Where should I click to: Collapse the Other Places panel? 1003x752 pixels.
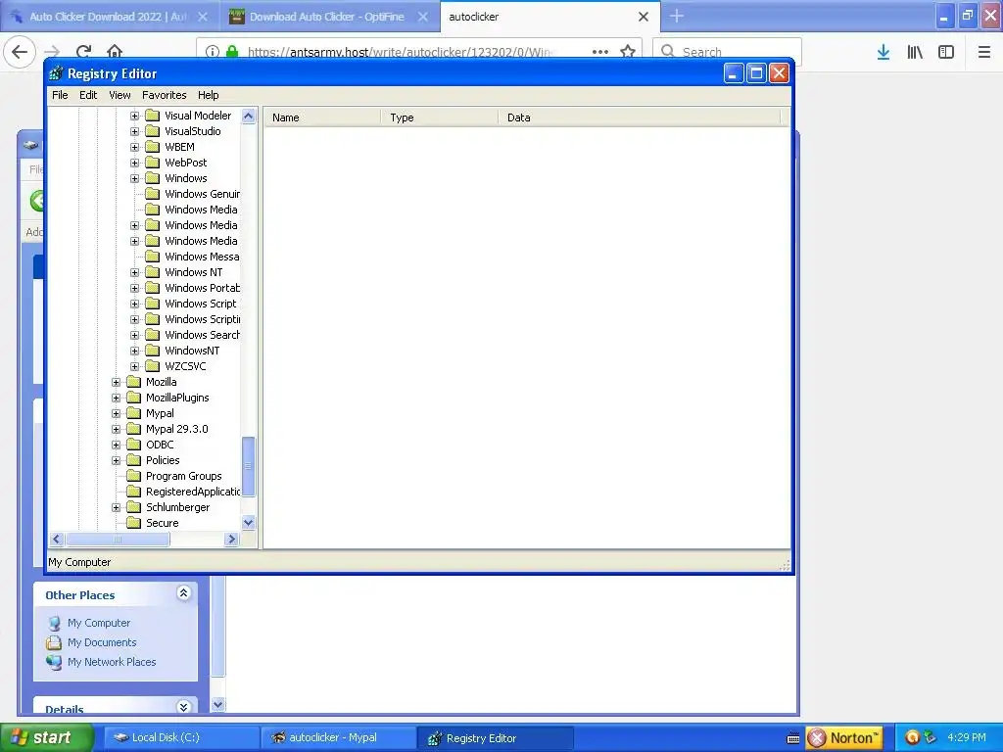coord(183,593)
